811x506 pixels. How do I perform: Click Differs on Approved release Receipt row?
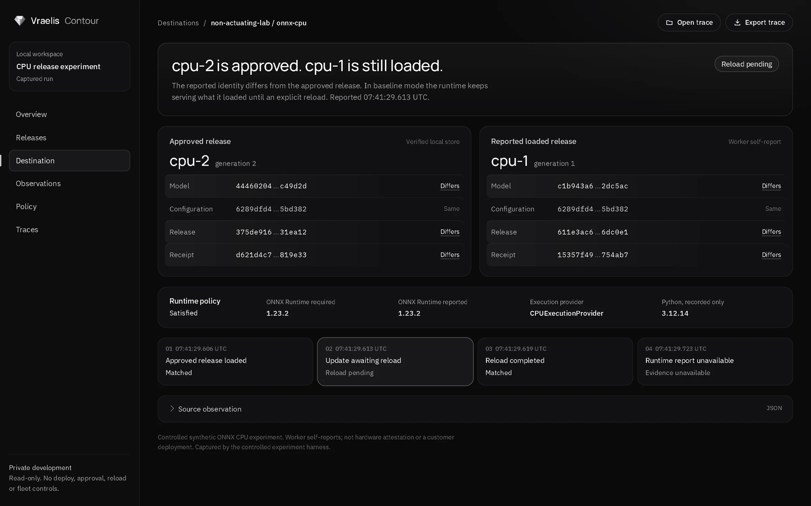click(450, 255)
